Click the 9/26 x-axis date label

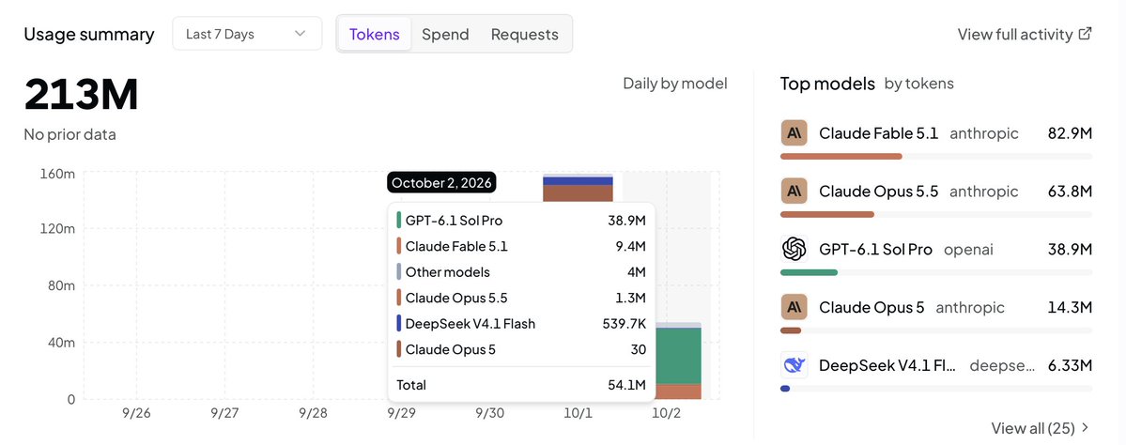tap(136, 413)
